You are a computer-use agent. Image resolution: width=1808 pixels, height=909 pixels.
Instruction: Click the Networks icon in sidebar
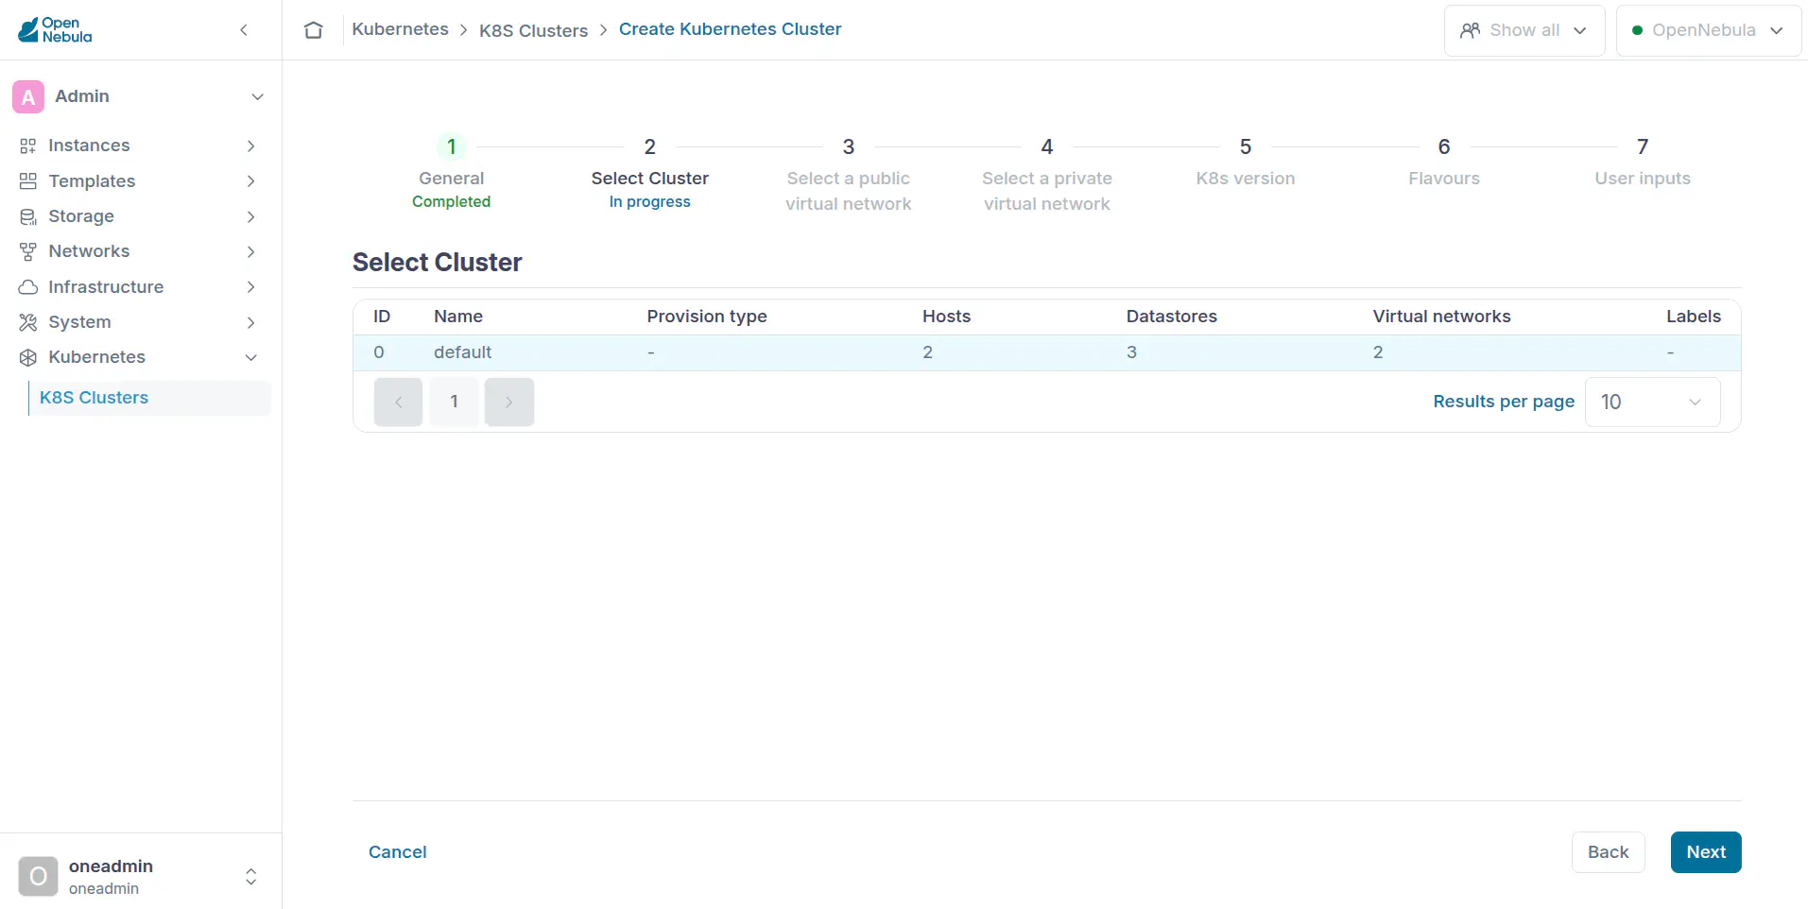(28, 251)
